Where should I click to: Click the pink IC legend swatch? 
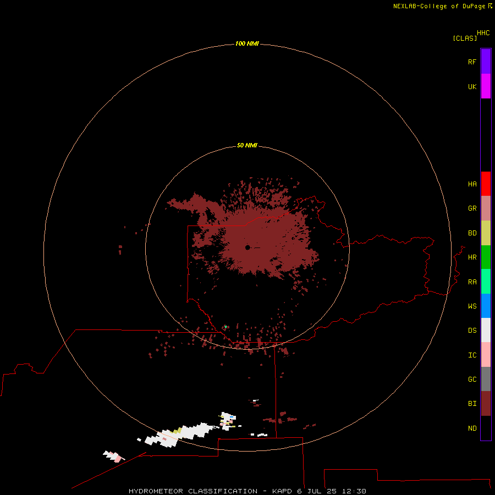pos(486,355)
